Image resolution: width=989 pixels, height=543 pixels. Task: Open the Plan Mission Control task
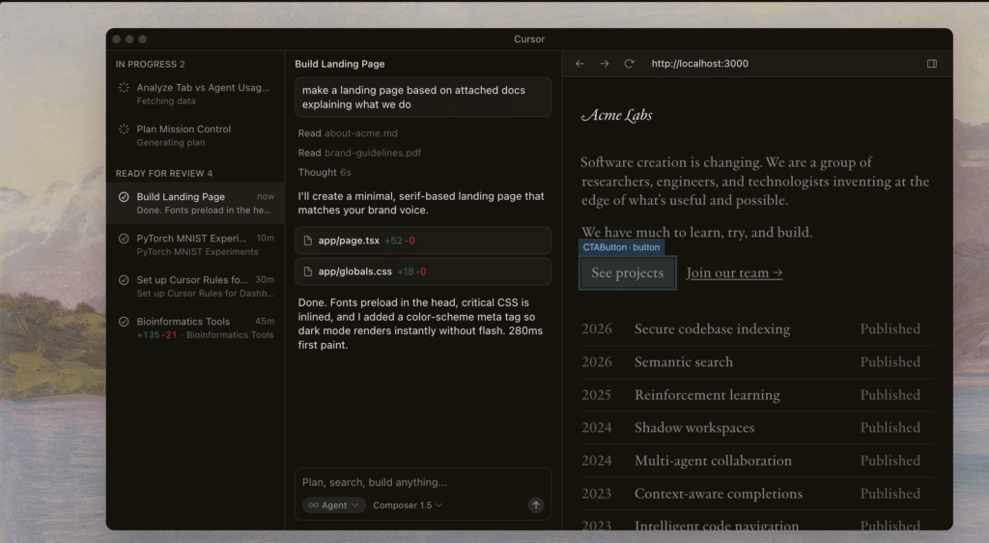[195, 135]
